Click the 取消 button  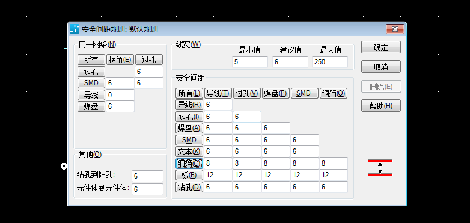(380, 67)
